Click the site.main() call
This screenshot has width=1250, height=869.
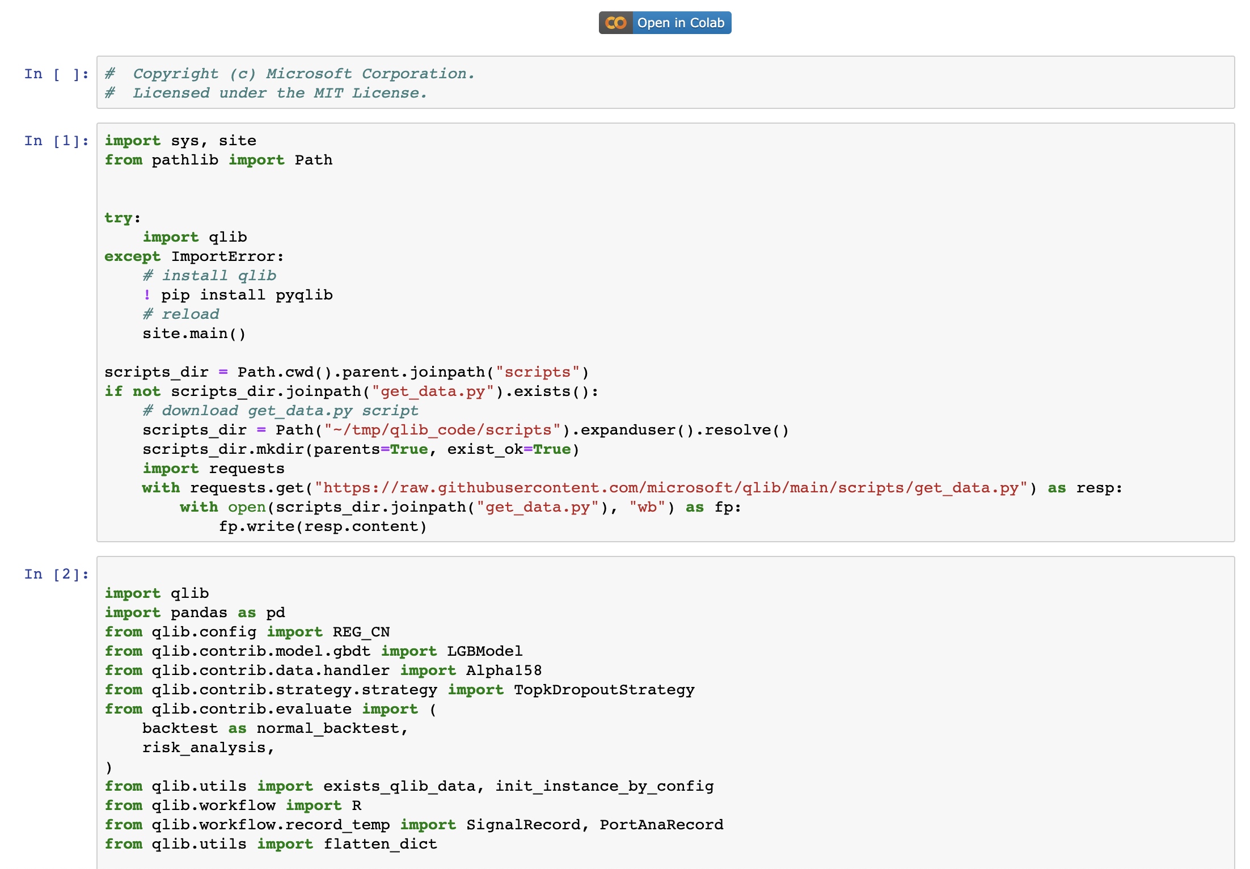click(x=194, y=334)
